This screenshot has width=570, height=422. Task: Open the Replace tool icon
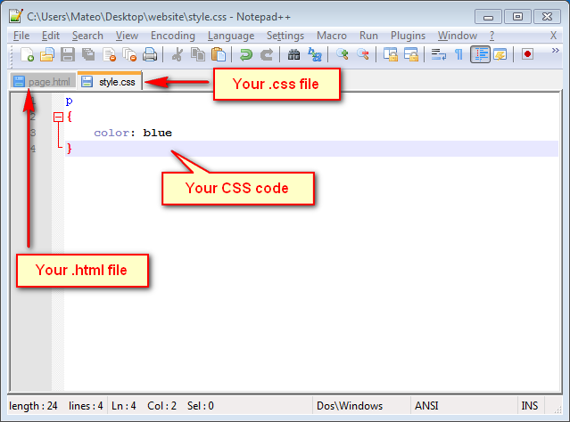315,54
